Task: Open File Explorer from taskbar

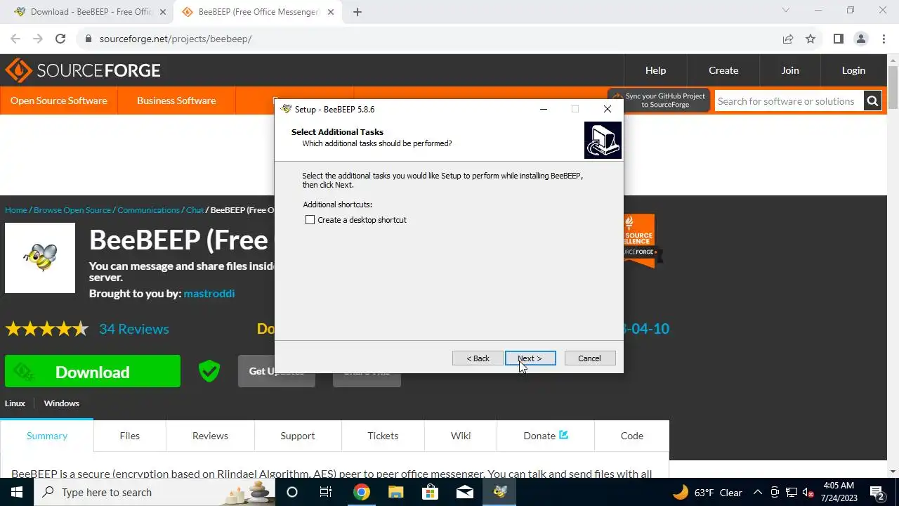Action: [395, 492]
